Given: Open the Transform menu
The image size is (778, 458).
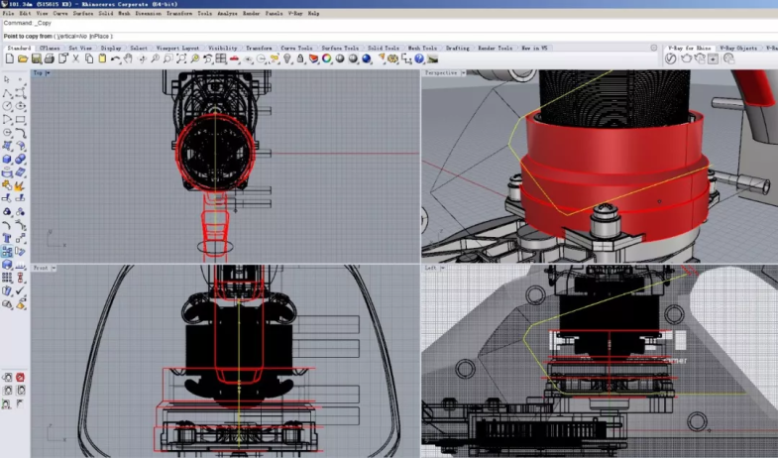Looking at the screenshot, I should pyautogui.click(x=179, y=14).
